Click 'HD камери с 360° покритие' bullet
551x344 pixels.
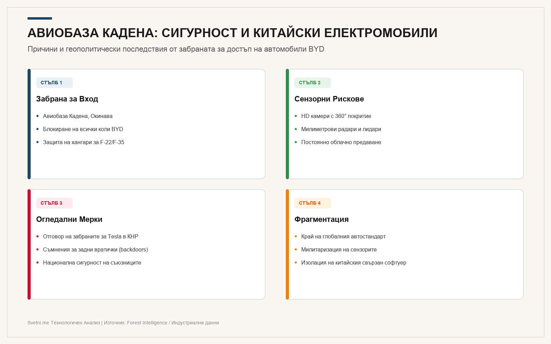click(336, 116)
